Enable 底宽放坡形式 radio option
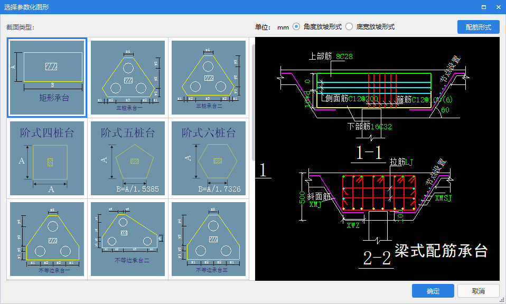The height and width of the screenshot is (304, 506). point(349,27)
